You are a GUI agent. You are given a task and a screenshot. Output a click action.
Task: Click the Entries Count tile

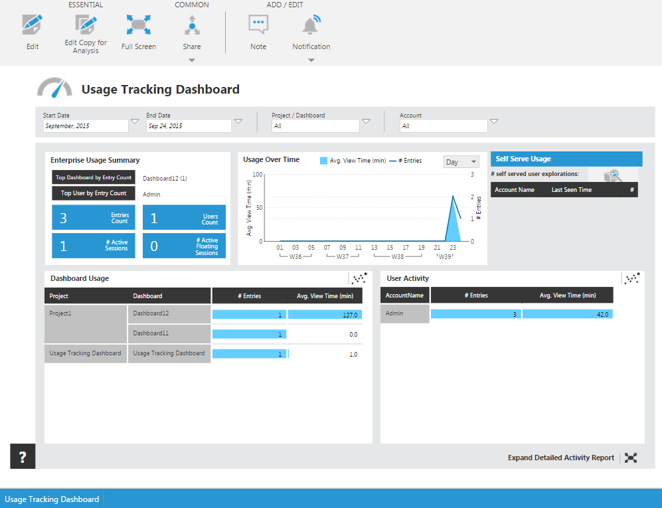[x=94, y=217]
